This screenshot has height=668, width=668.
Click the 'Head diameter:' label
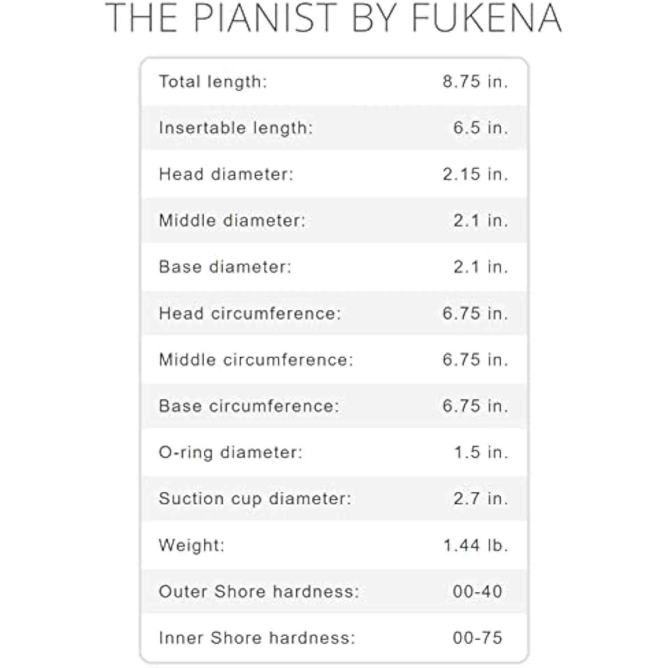226,174
